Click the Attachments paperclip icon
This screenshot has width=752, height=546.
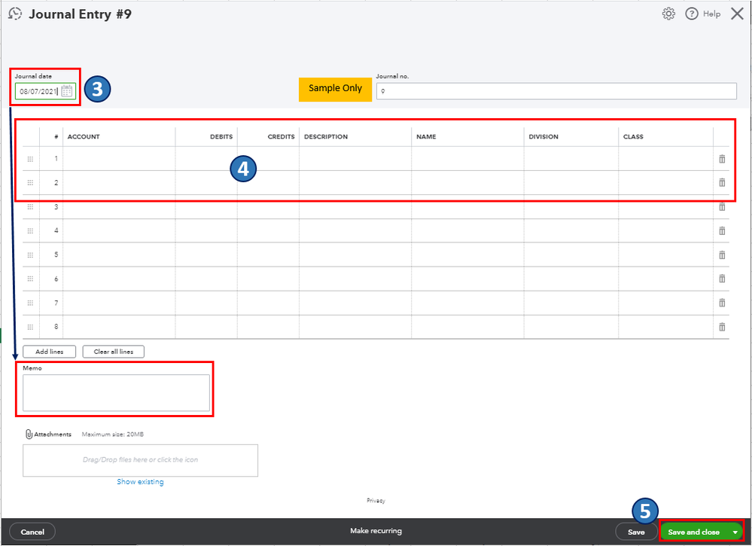29,435
